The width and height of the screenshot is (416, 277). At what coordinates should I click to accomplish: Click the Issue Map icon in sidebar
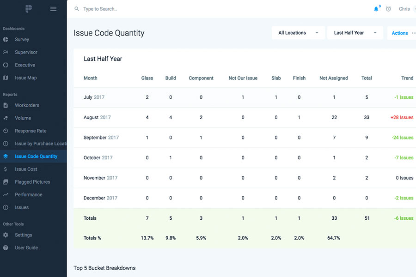point(6,78)
